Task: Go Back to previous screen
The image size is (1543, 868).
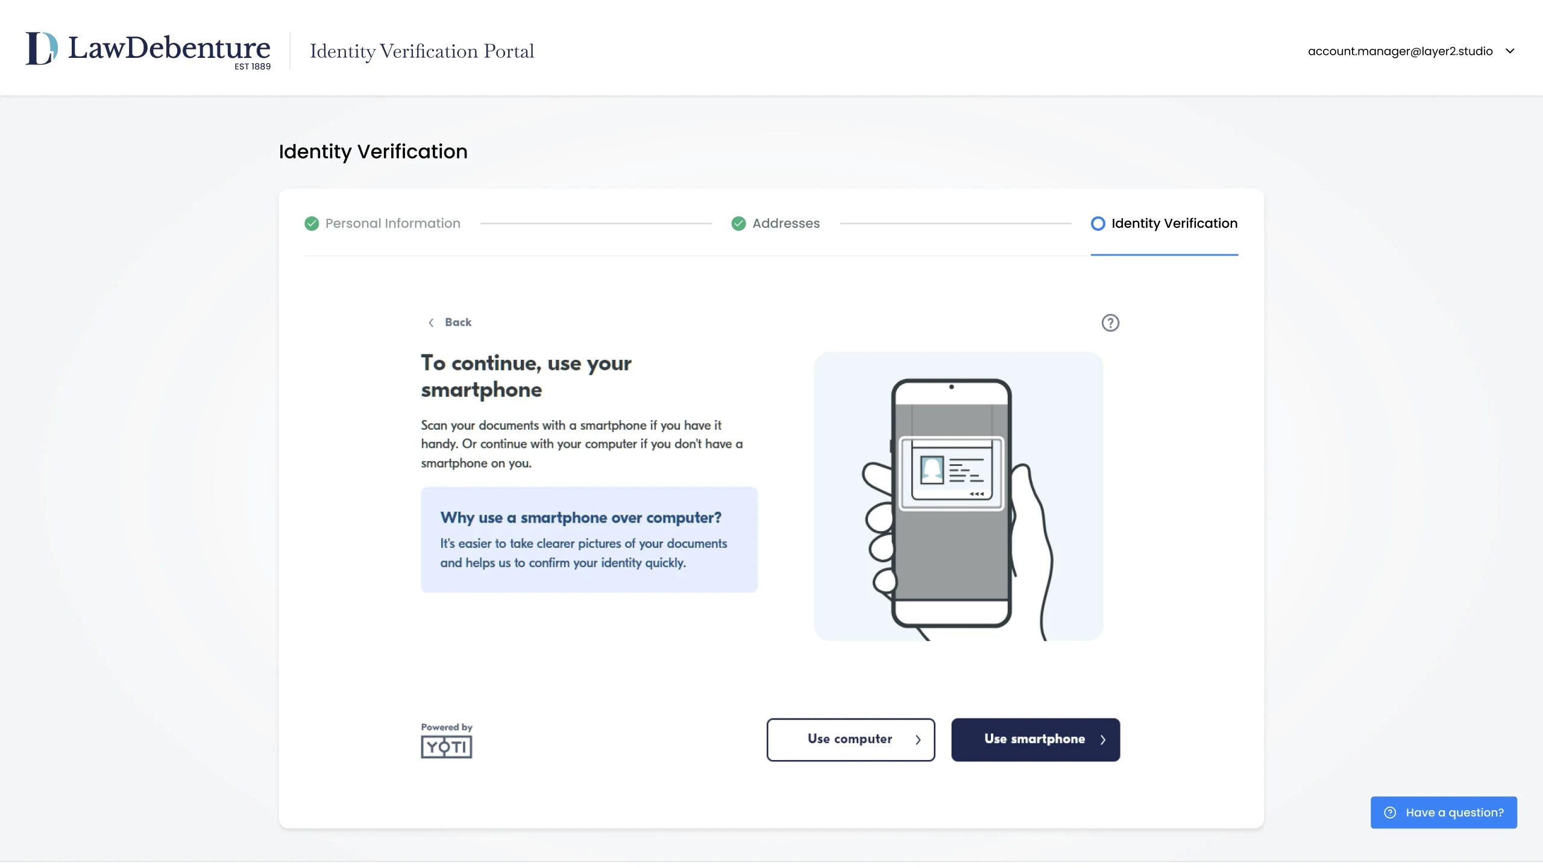Action: click(457, 322)
